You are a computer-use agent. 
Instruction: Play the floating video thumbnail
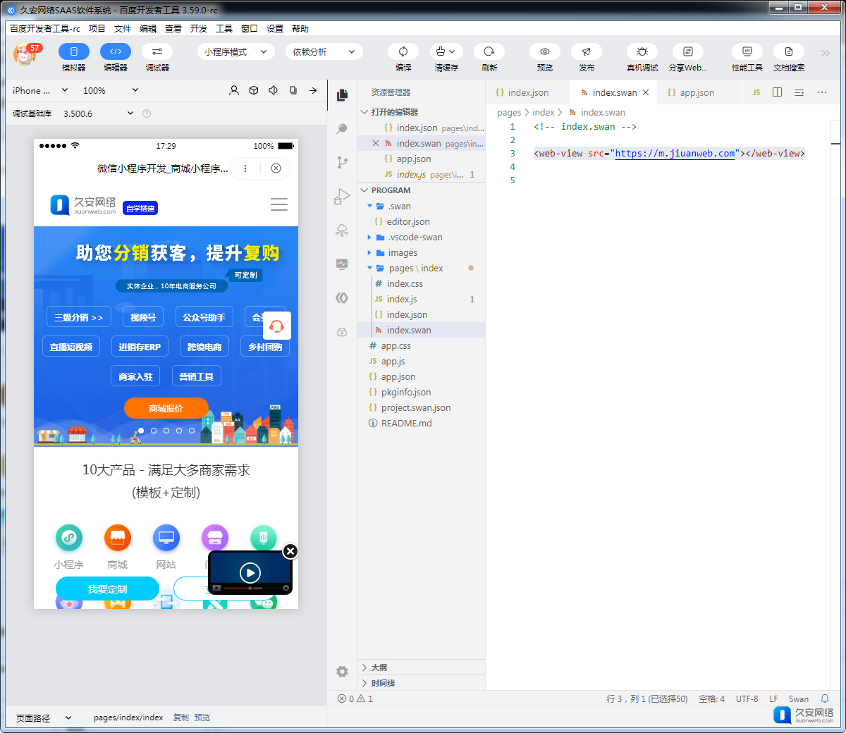click(250, 572)
